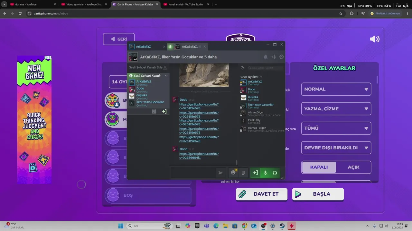
Task: Open the Chrome extensions puzzle icon
Action: tap(351, 13)
